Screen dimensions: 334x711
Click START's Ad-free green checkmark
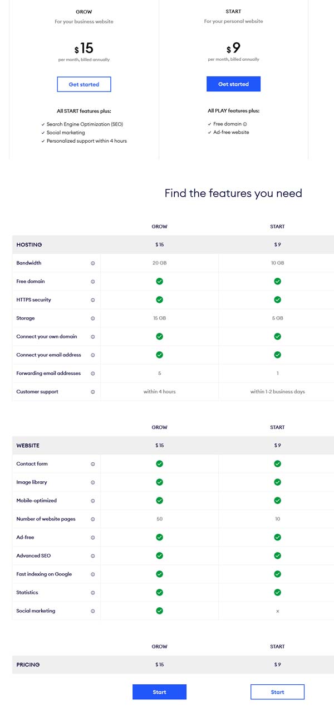pos(277,537)
